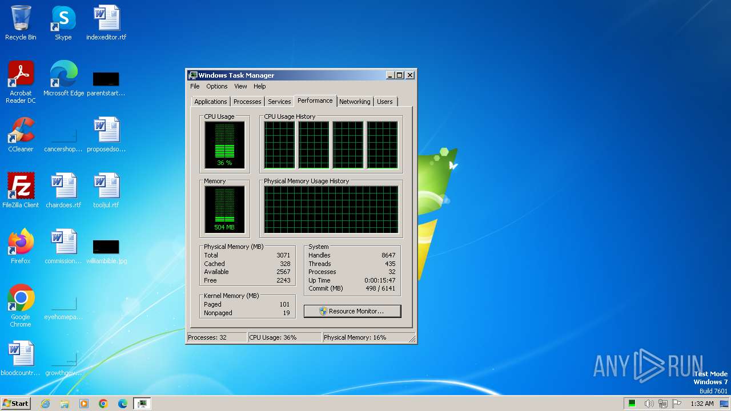
Task: Open Internet Explorer in the taskbar
Action: (45, 404)
